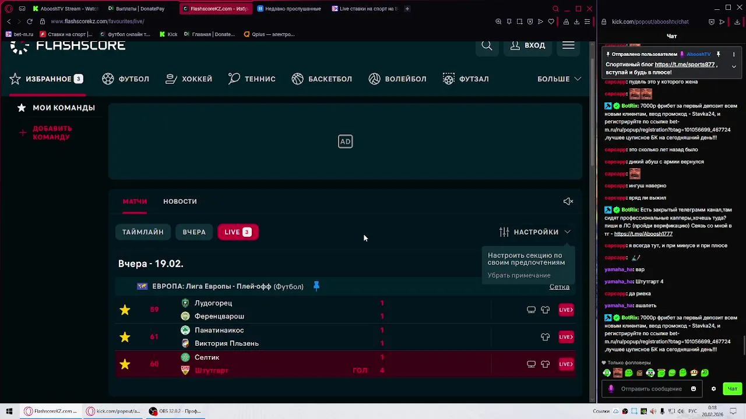
Task: Click the ВХОД login button
Action: pyautogui.click(x=527, y=45)
